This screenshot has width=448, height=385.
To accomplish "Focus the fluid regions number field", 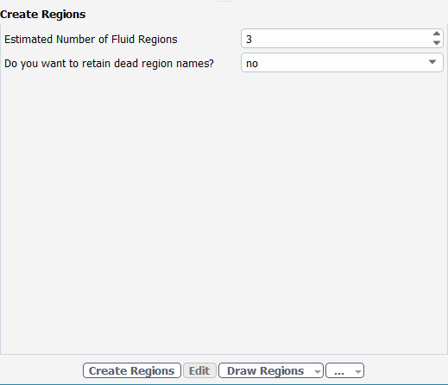I will coord(336,39).
